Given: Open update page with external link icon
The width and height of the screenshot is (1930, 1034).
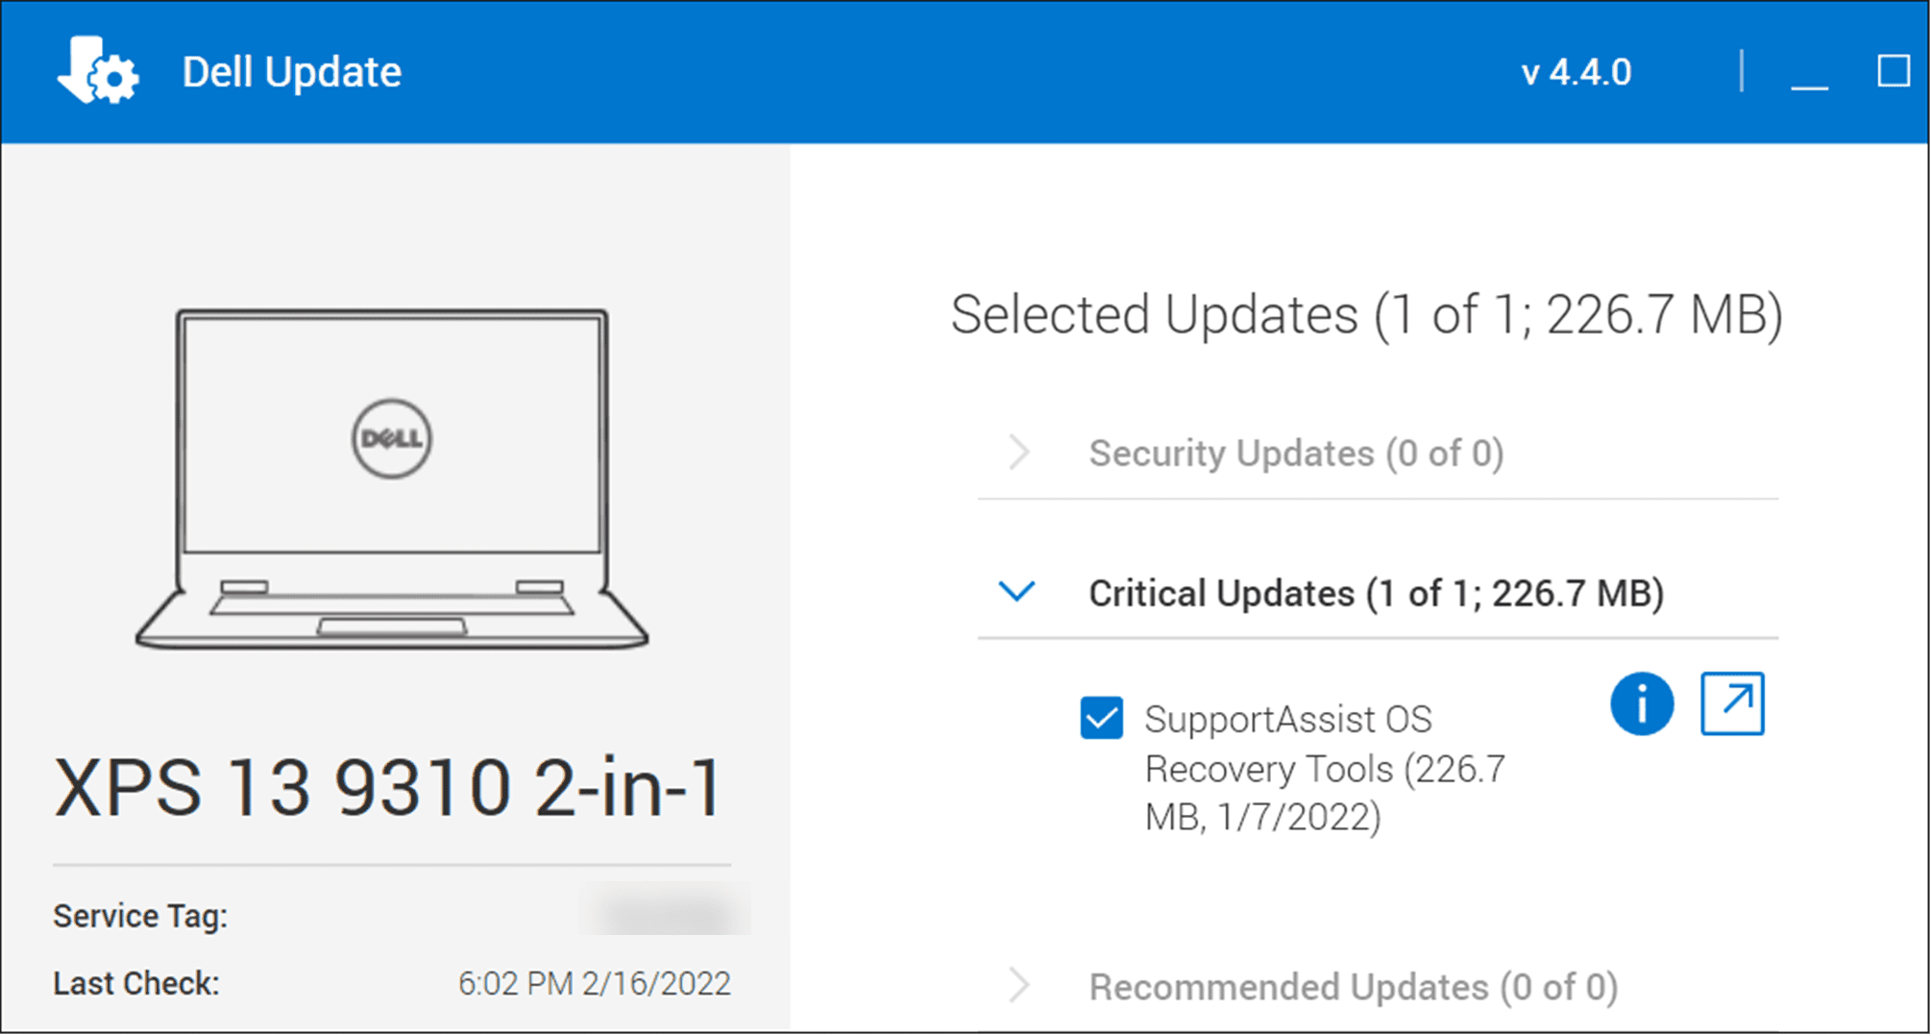Looking at the screenshot, I should [1732, 703].
